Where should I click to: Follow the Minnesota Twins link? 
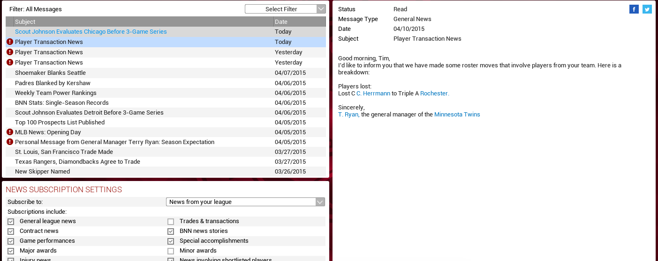tap(457, 115)
